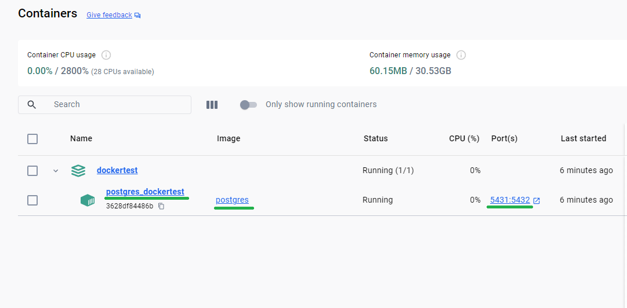This screenshot has width=627, height=308.
Task: Click 6 minutes ago in dockertest row
Action: coord(586,170)
